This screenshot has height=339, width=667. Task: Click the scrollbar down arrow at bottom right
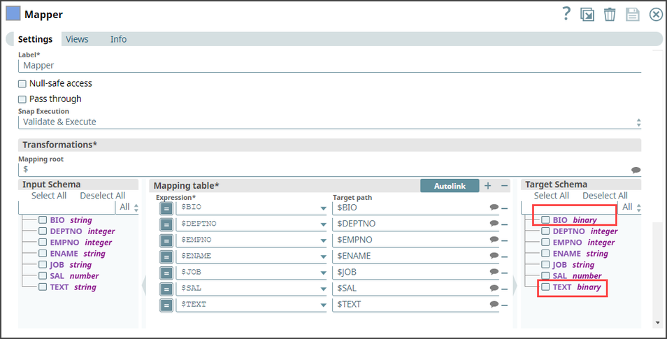tap(657, 323)
